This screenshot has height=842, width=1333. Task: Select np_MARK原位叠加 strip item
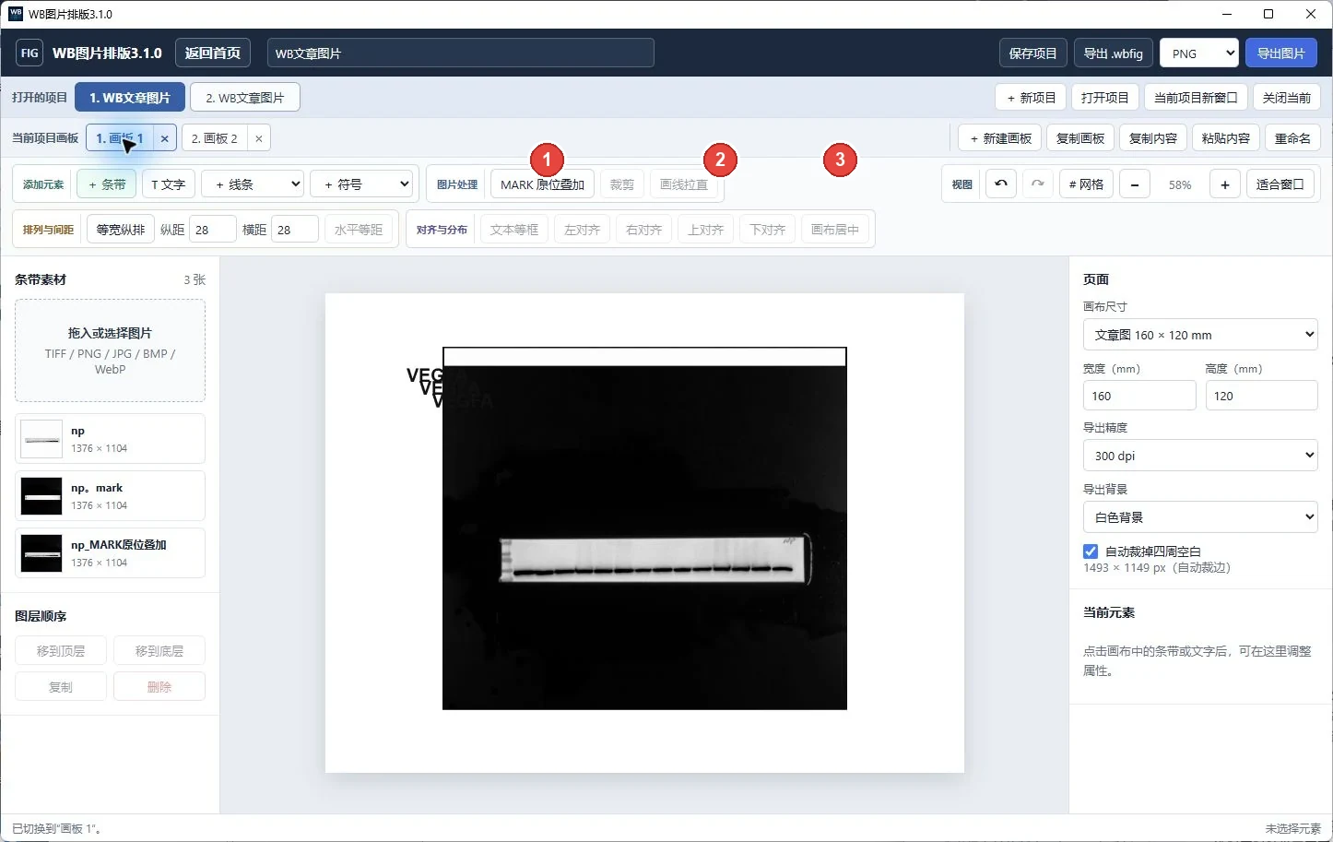coord(110,553)
